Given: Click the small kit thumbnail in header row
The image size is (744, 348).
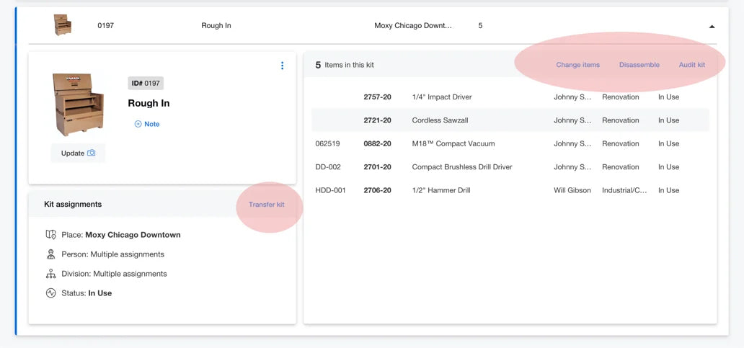Looking at the screenshot, I should click(62, 24).
